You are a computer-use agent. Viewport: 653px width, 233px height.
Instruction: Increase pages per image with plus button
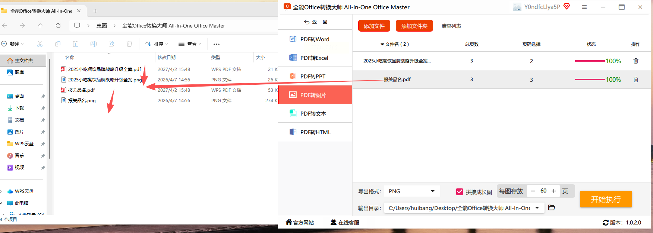pos(554,191)
